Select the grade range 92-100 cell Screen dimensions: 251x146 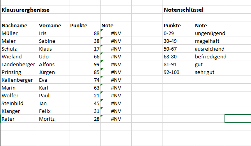pyautogui.click(x=178, y=72)
